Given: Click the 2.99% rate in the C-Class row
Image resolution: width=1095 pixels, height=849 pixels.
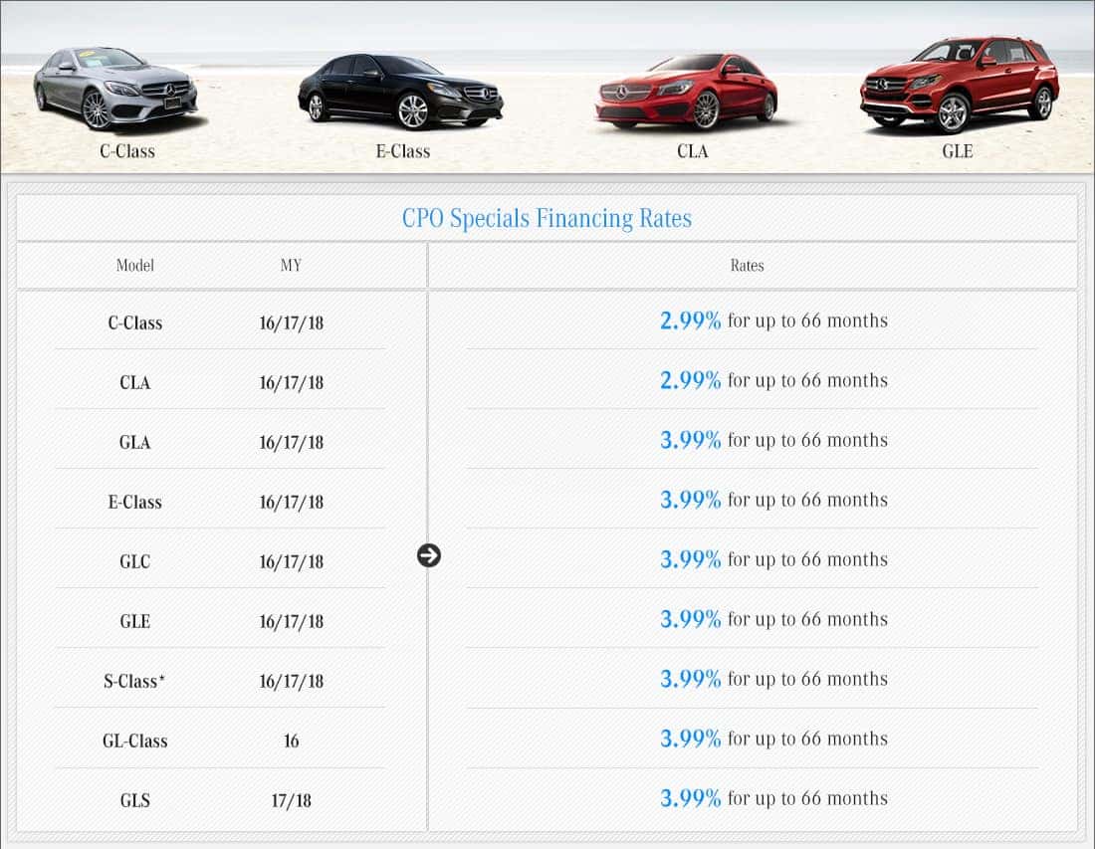Looking at the screenshot, I should pos(690,320).
